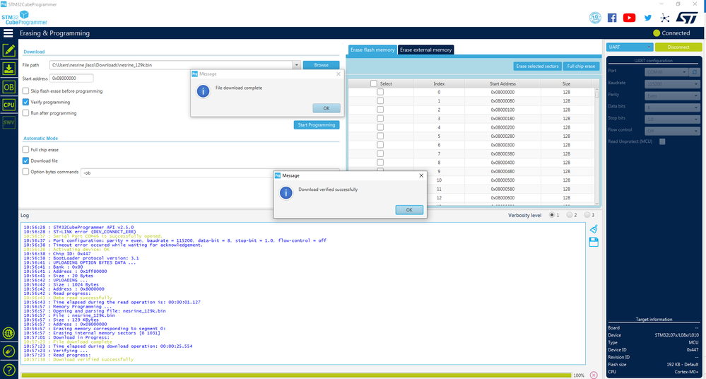Open the Flow control dropdown

tap(672, 131)
